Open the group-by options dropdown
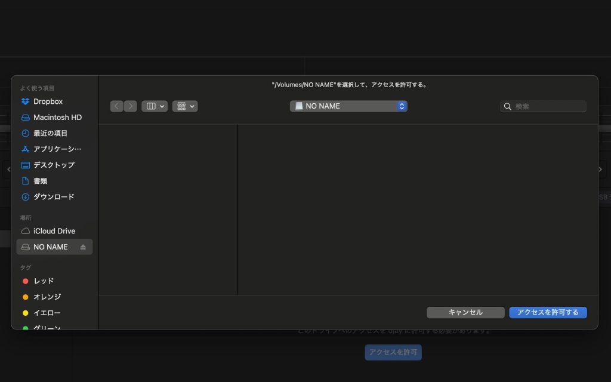The width and height of the screenshot is (611, 382). pos(185,106)
